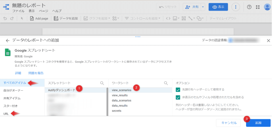276x131 pixels.
Task: Toggle 先頭行をヘッダーとして使用する checkbox
Action: 178,90
